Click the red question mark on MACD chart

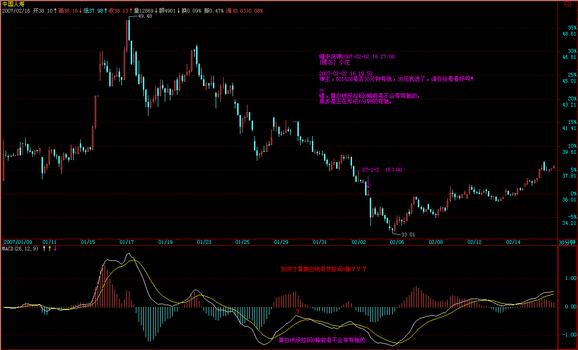[x=297, y=312]
